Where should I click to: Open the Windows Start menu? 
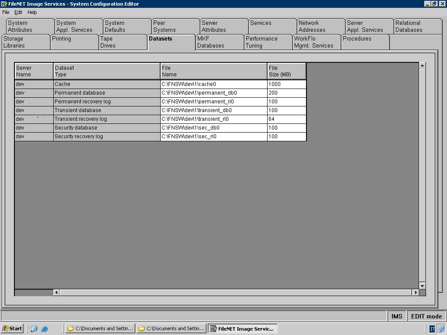[12, 328]
